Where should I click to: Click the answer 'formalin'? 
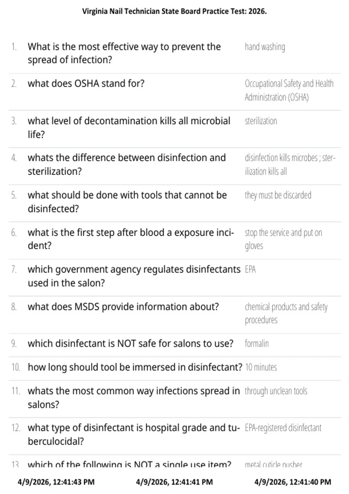pos(257,343)
